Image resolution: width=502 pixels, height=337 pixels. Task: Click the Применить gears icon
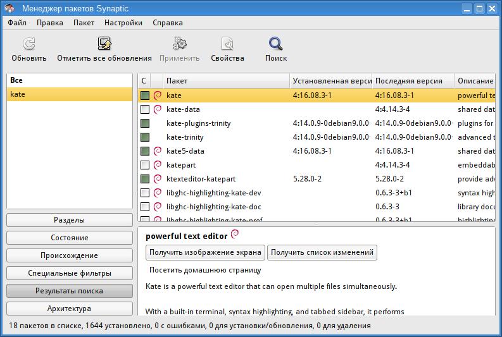coord(180,44)
